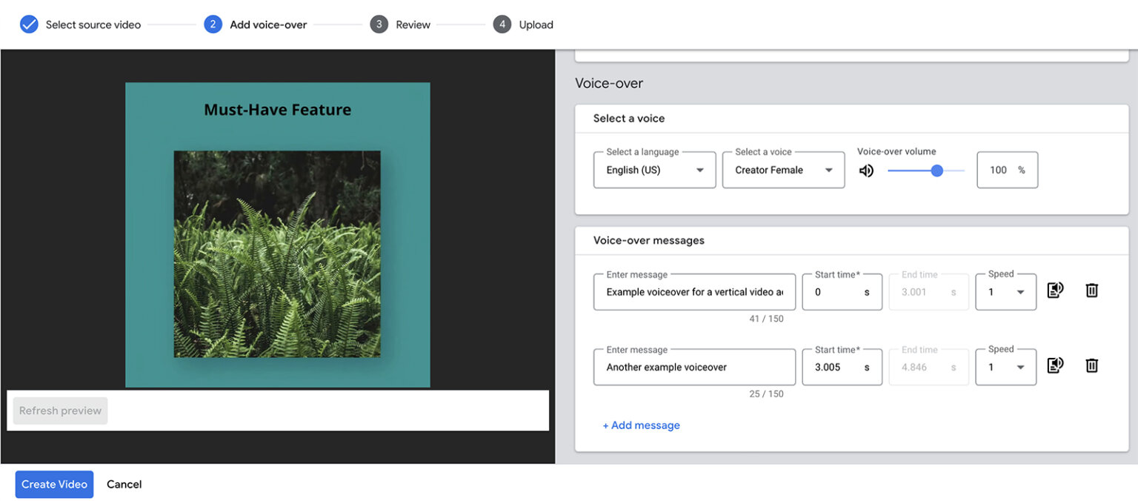Open the Review step circle icon
The height and width of the screenshot is (501, 1138).
379,24
